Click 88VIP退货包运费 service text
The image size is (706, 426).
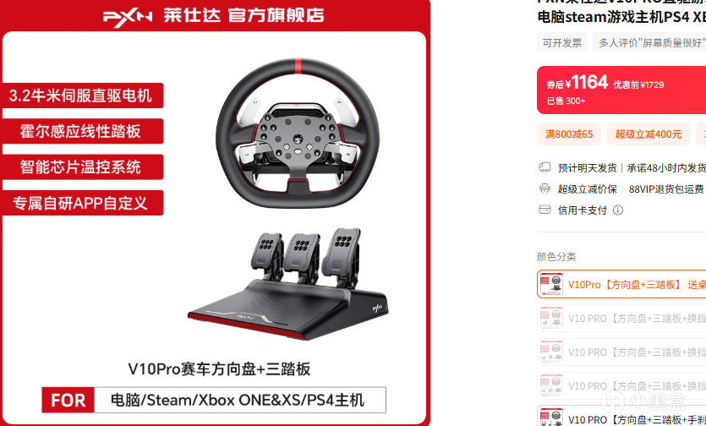point(666,189)
